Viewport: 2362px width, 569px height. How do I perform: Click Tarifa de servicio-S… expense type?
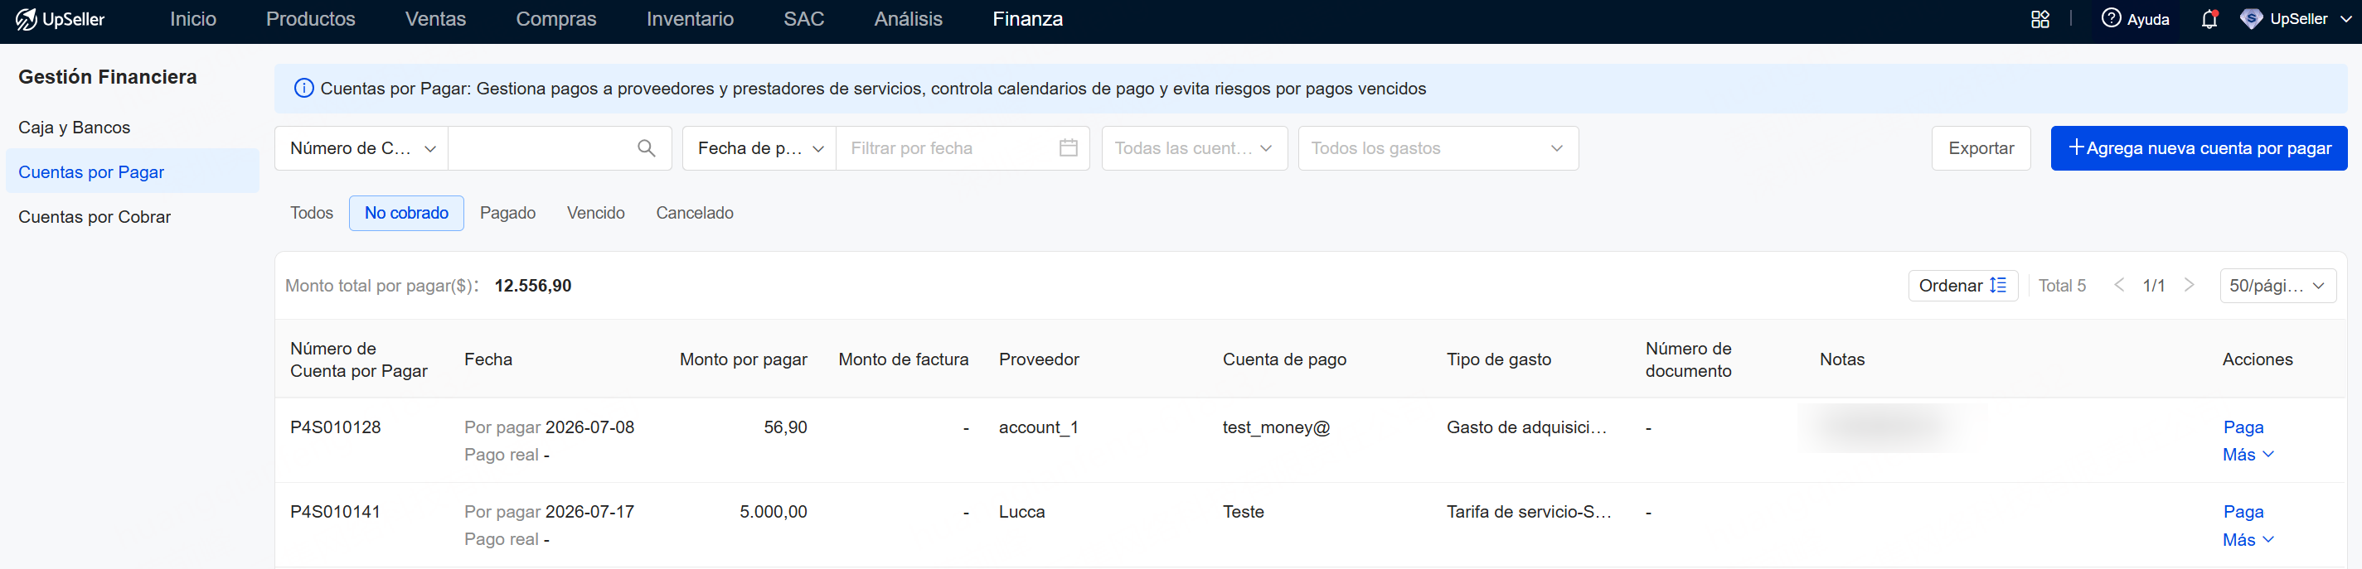pyautogui.click(x=1529, y=512)
